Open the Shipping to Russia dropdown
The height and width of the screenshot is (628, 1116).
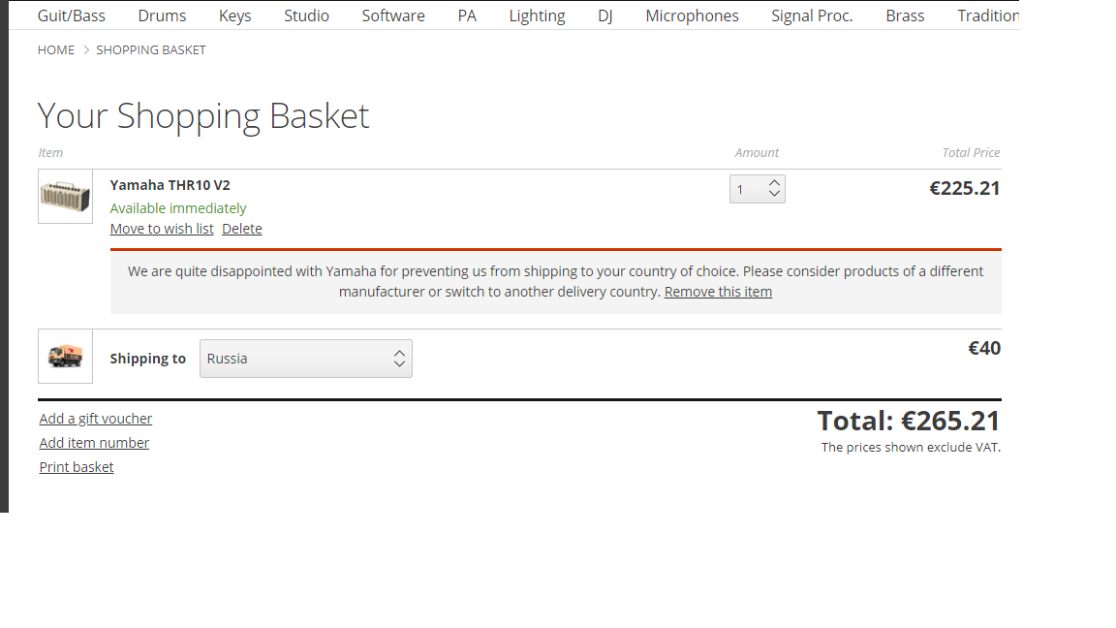306,359
